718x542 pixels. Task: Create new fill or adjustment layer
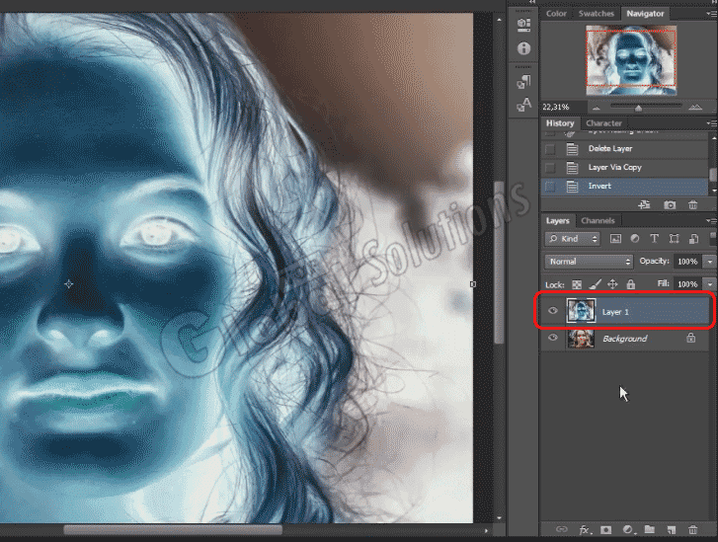[628, 529]
